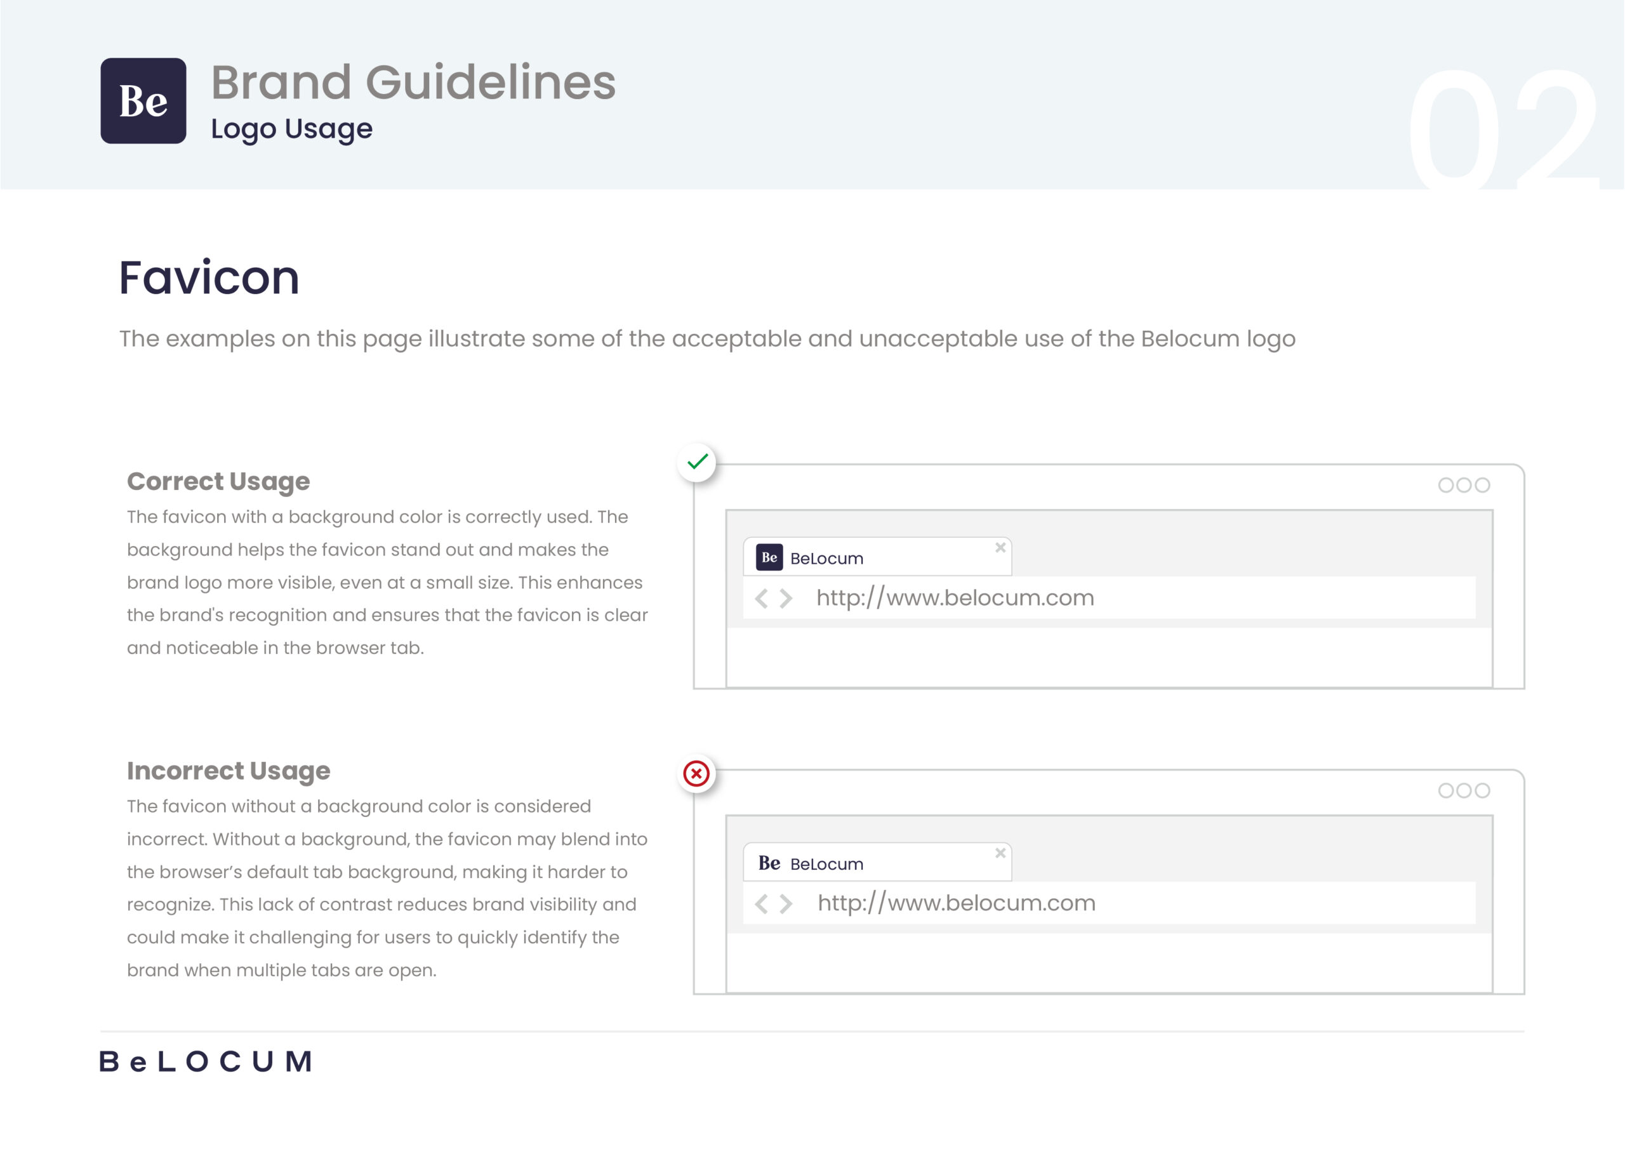This screenshot has height=1149, width=1625.
Task: Select the BeLocum tab title in the Incorrect Usage browser
Action: tap(826, 864)
